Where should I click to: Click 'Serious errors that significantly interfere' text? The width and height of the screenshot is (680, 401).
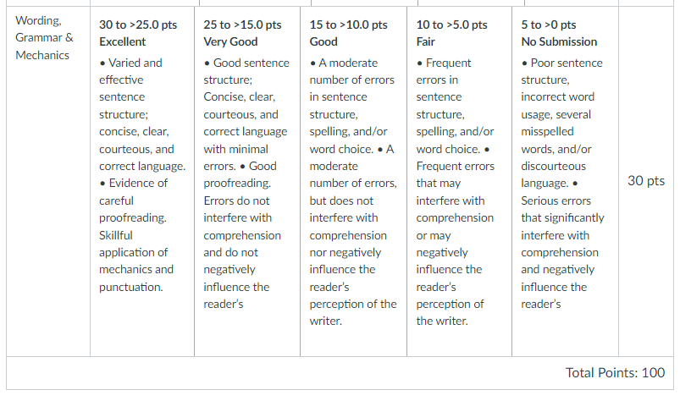(x=562, y=217)
